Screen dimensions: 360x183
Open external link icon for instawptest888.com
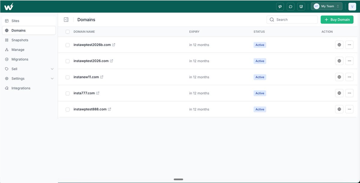click(x=109, y=109)
